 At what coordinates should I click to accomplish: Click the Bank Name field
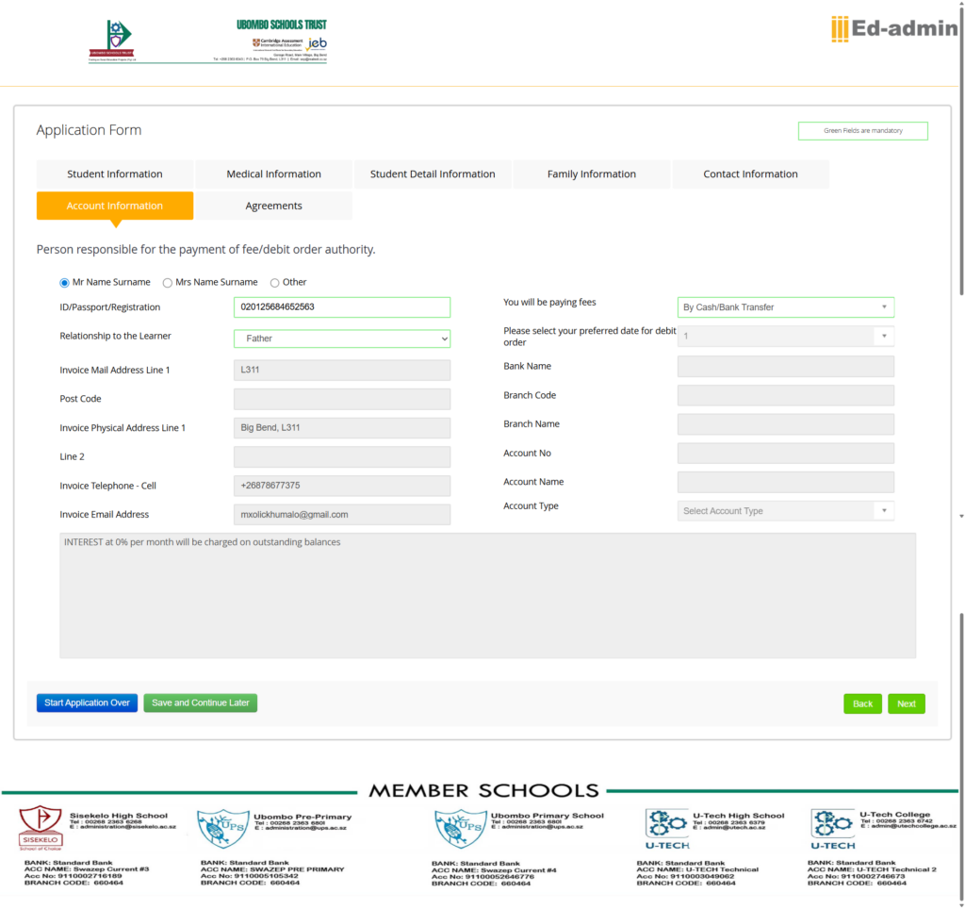(x=785, y=367)
